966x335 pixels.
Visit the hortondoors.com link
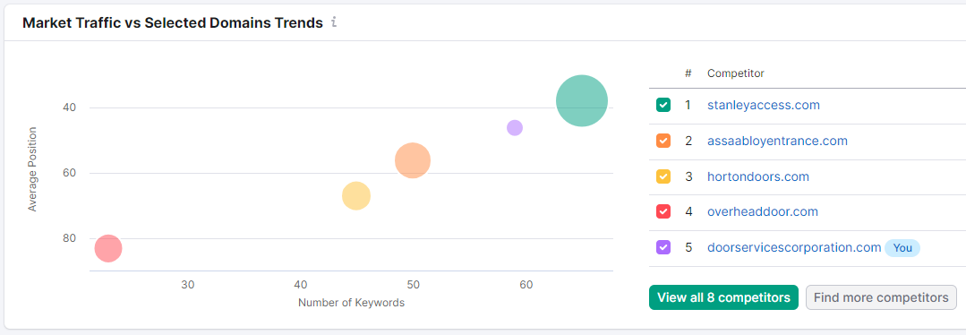tap(757, 176)
